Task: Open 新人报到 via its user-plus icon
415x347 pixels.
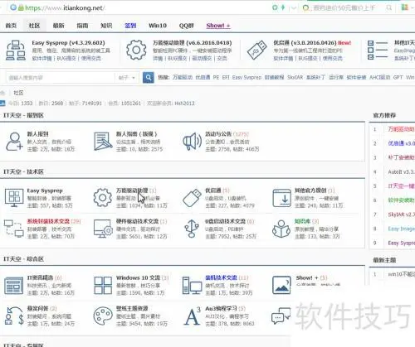Action: click(x=15, y=142)
